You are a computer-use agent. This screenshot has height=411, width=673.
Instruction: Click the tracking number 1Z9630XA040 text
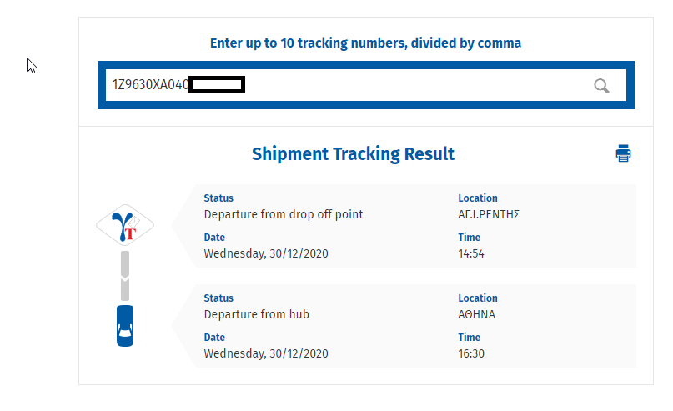(150, 84)
